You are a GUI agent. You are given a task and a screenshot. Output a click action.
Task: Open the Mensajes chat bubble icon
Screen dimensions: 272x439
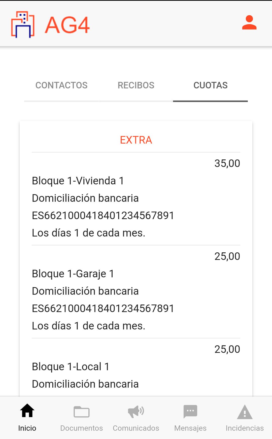(x=190, y=412)
